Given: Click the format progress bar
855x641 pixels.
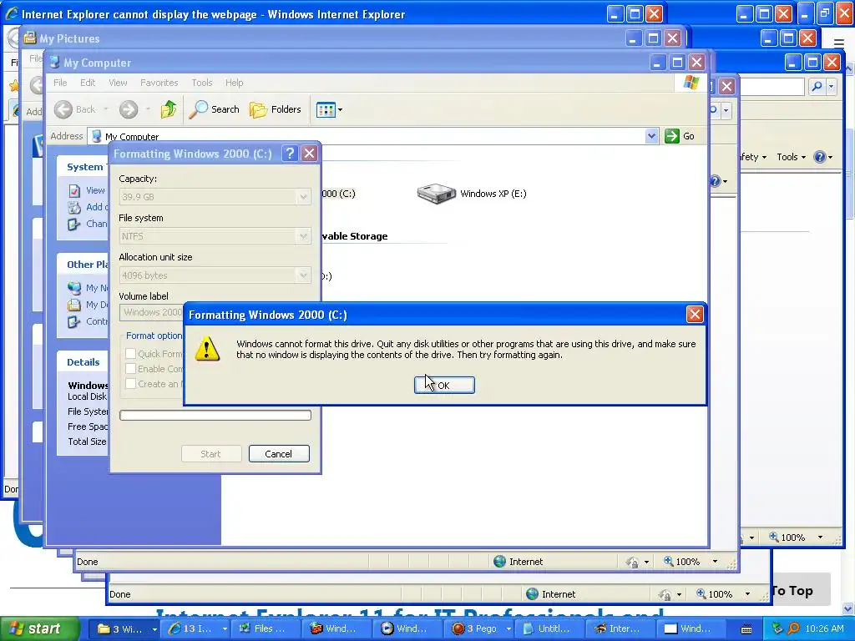Looking at the screenshot, I should coord(215,416).
